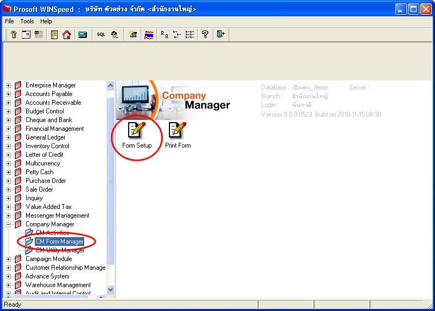Expand the General Ledger node

(x=8, y=137)
